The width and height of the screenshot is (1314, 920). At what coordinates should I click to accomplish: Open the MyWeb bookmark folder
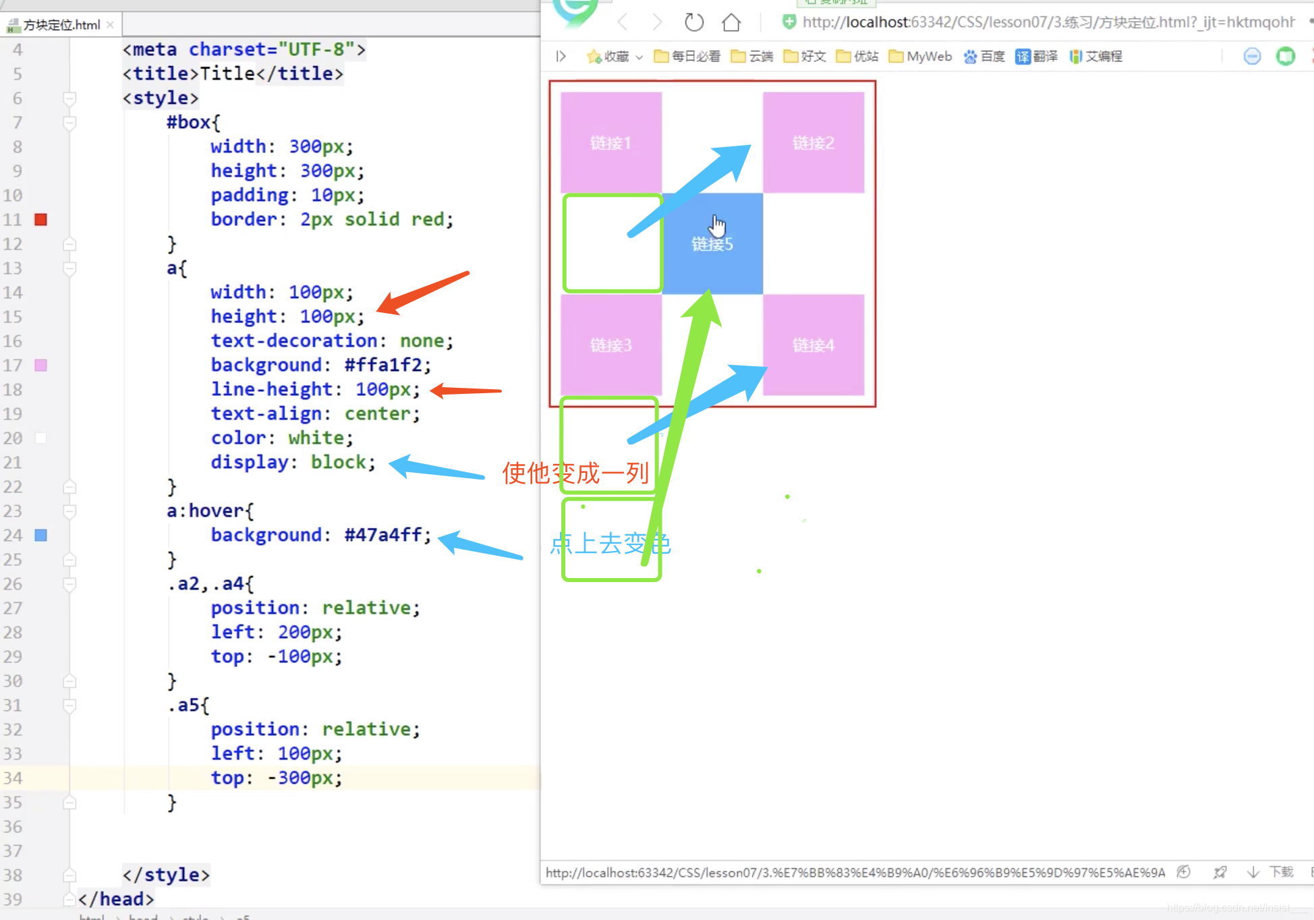(x=920, y=57)
